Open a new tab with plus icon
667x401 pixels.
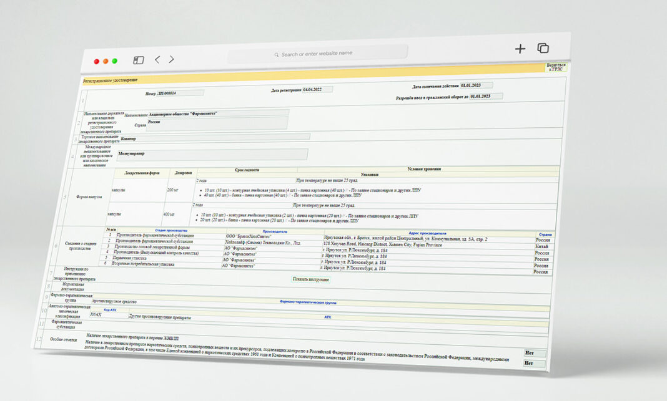tap(520, 49)
